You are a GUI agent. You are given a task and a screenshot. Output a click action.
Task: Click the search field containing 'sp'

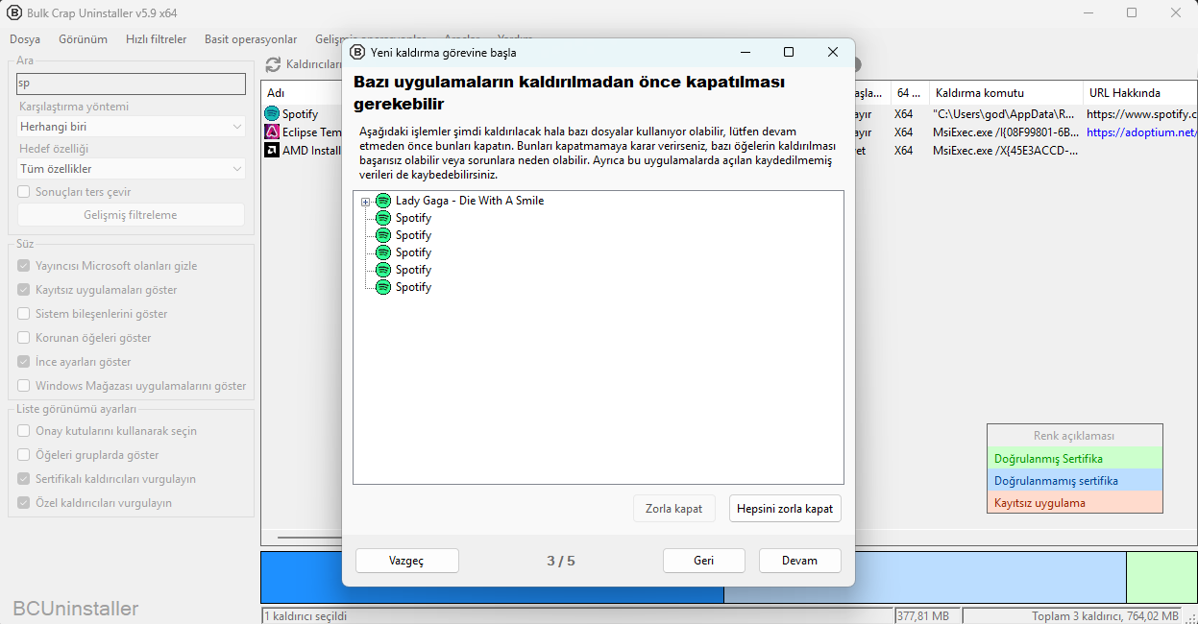point(131,84)
